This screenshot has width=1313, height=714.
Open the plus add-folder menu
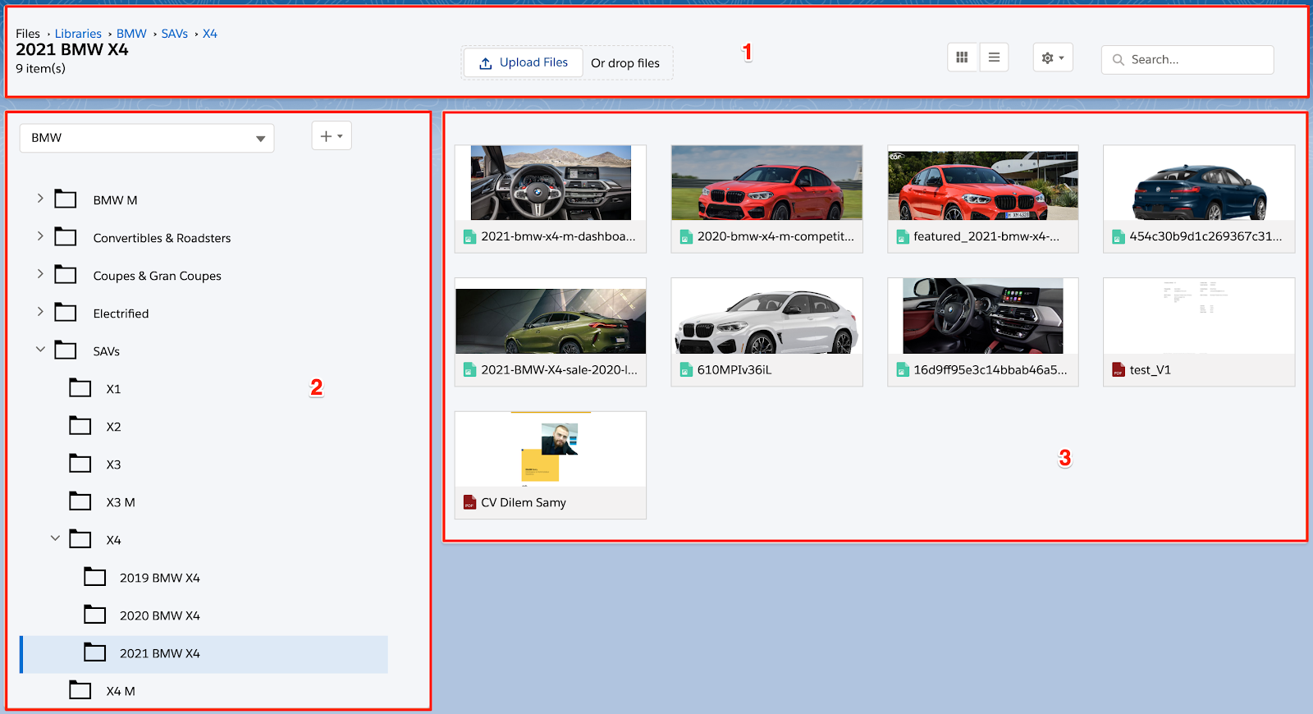pyautogui.click(x=332, y=136)
